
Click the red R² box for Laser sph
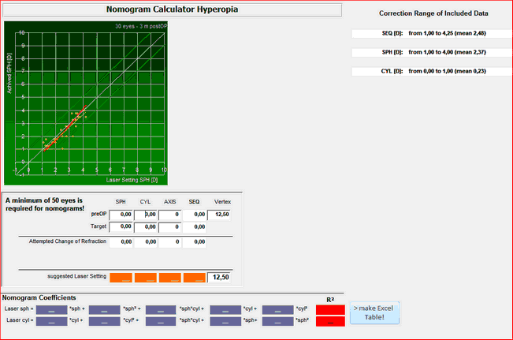(x=329, y=310)
